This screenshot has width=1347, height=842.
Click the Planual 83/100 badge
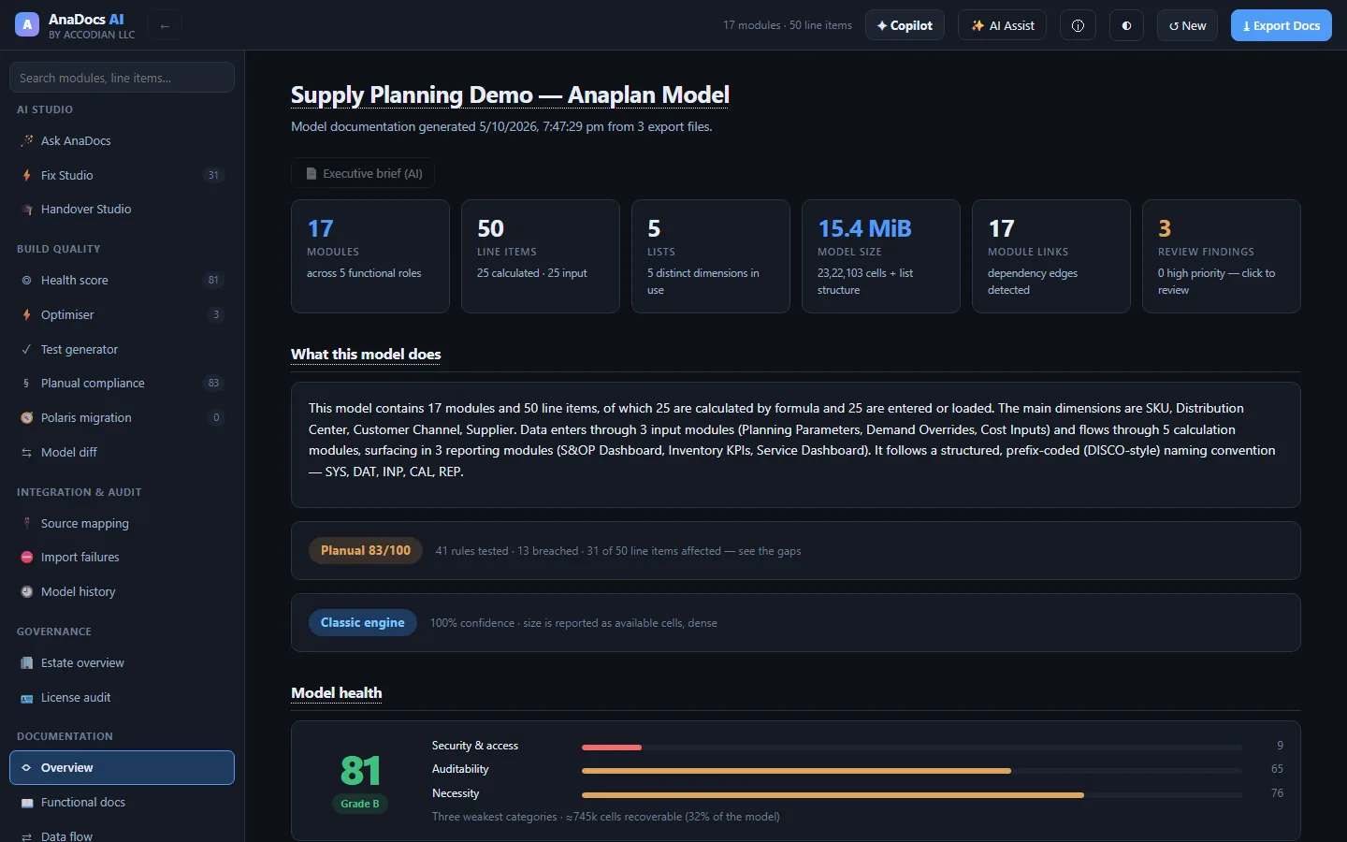tap(366, 550)
